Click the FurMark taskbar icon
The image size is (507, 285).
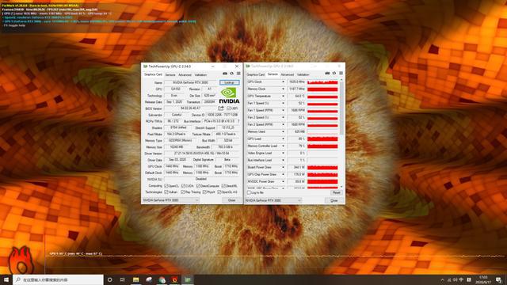pyautogui.click(x=175, y=279)
